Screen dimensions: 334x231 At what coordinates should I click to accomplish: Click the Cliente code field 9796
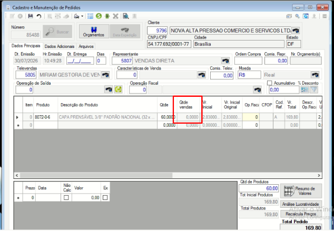click(157, 31)
